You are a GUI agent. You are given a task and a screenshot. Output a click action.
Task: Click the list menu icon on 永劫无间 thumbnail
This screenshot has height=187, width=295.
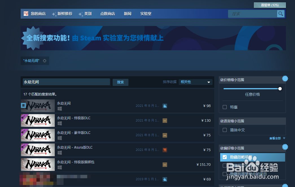point(23,105)
